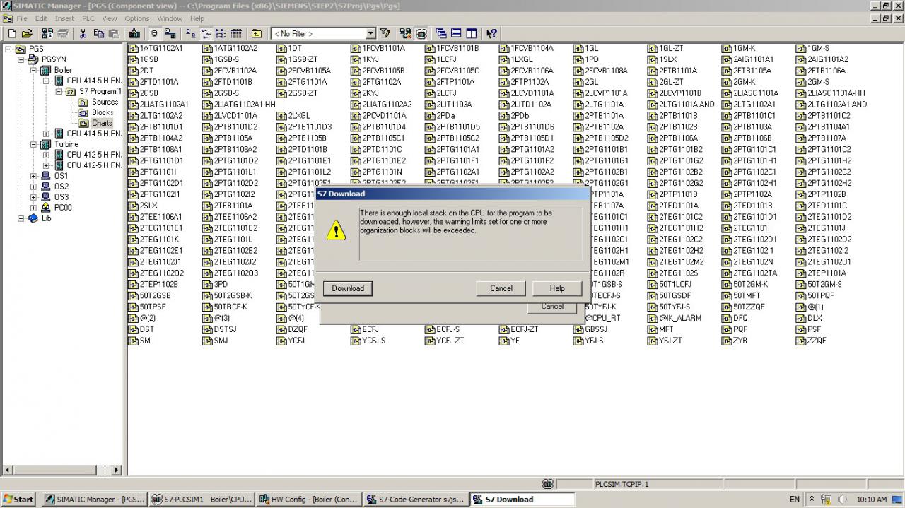Screen dimensions: 905x508
Task: Expand the OS3 tree node
Action: (x=34, y=197)
